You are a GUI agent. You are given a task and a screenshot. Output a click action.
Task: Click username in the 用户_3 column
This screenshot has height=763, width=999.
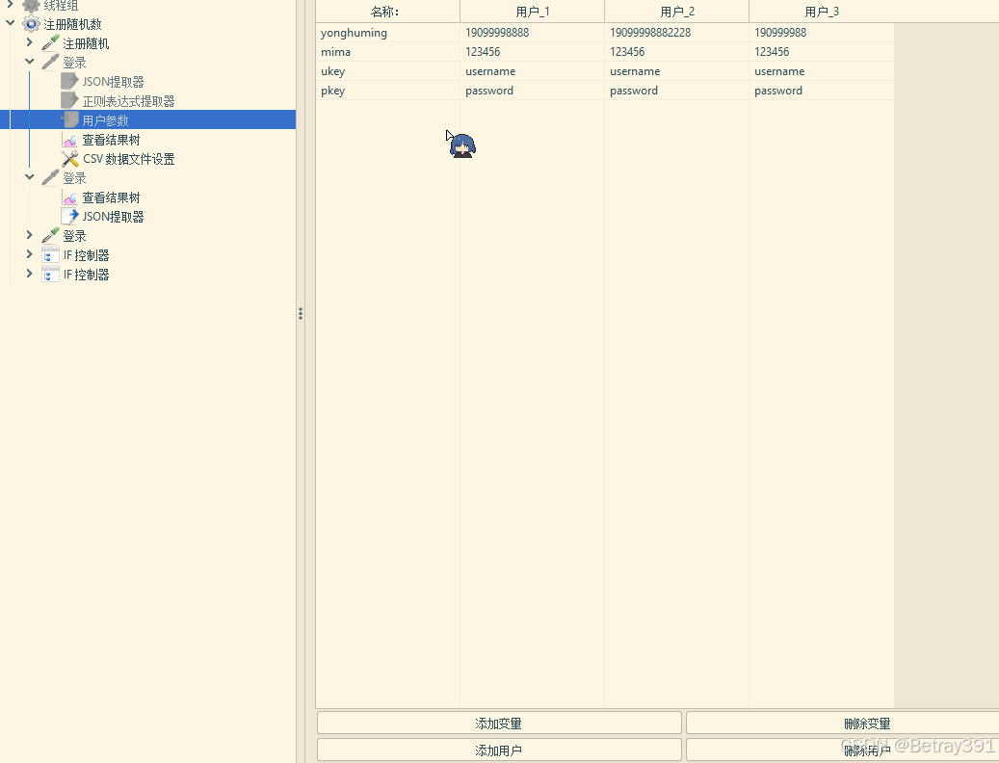tap(821, 71)
